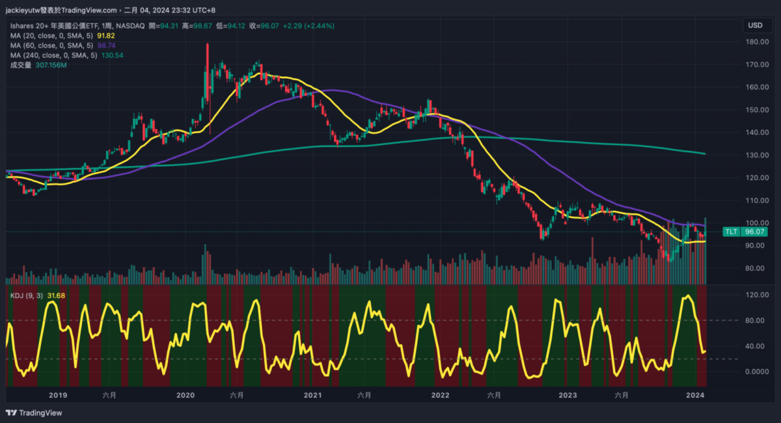Viewport: 781px width, 423px height.
Task: Click the 2022 label on the time axis
Action: [440, 395]
